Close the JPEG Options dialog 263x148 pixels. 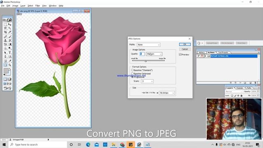[189, 39]
